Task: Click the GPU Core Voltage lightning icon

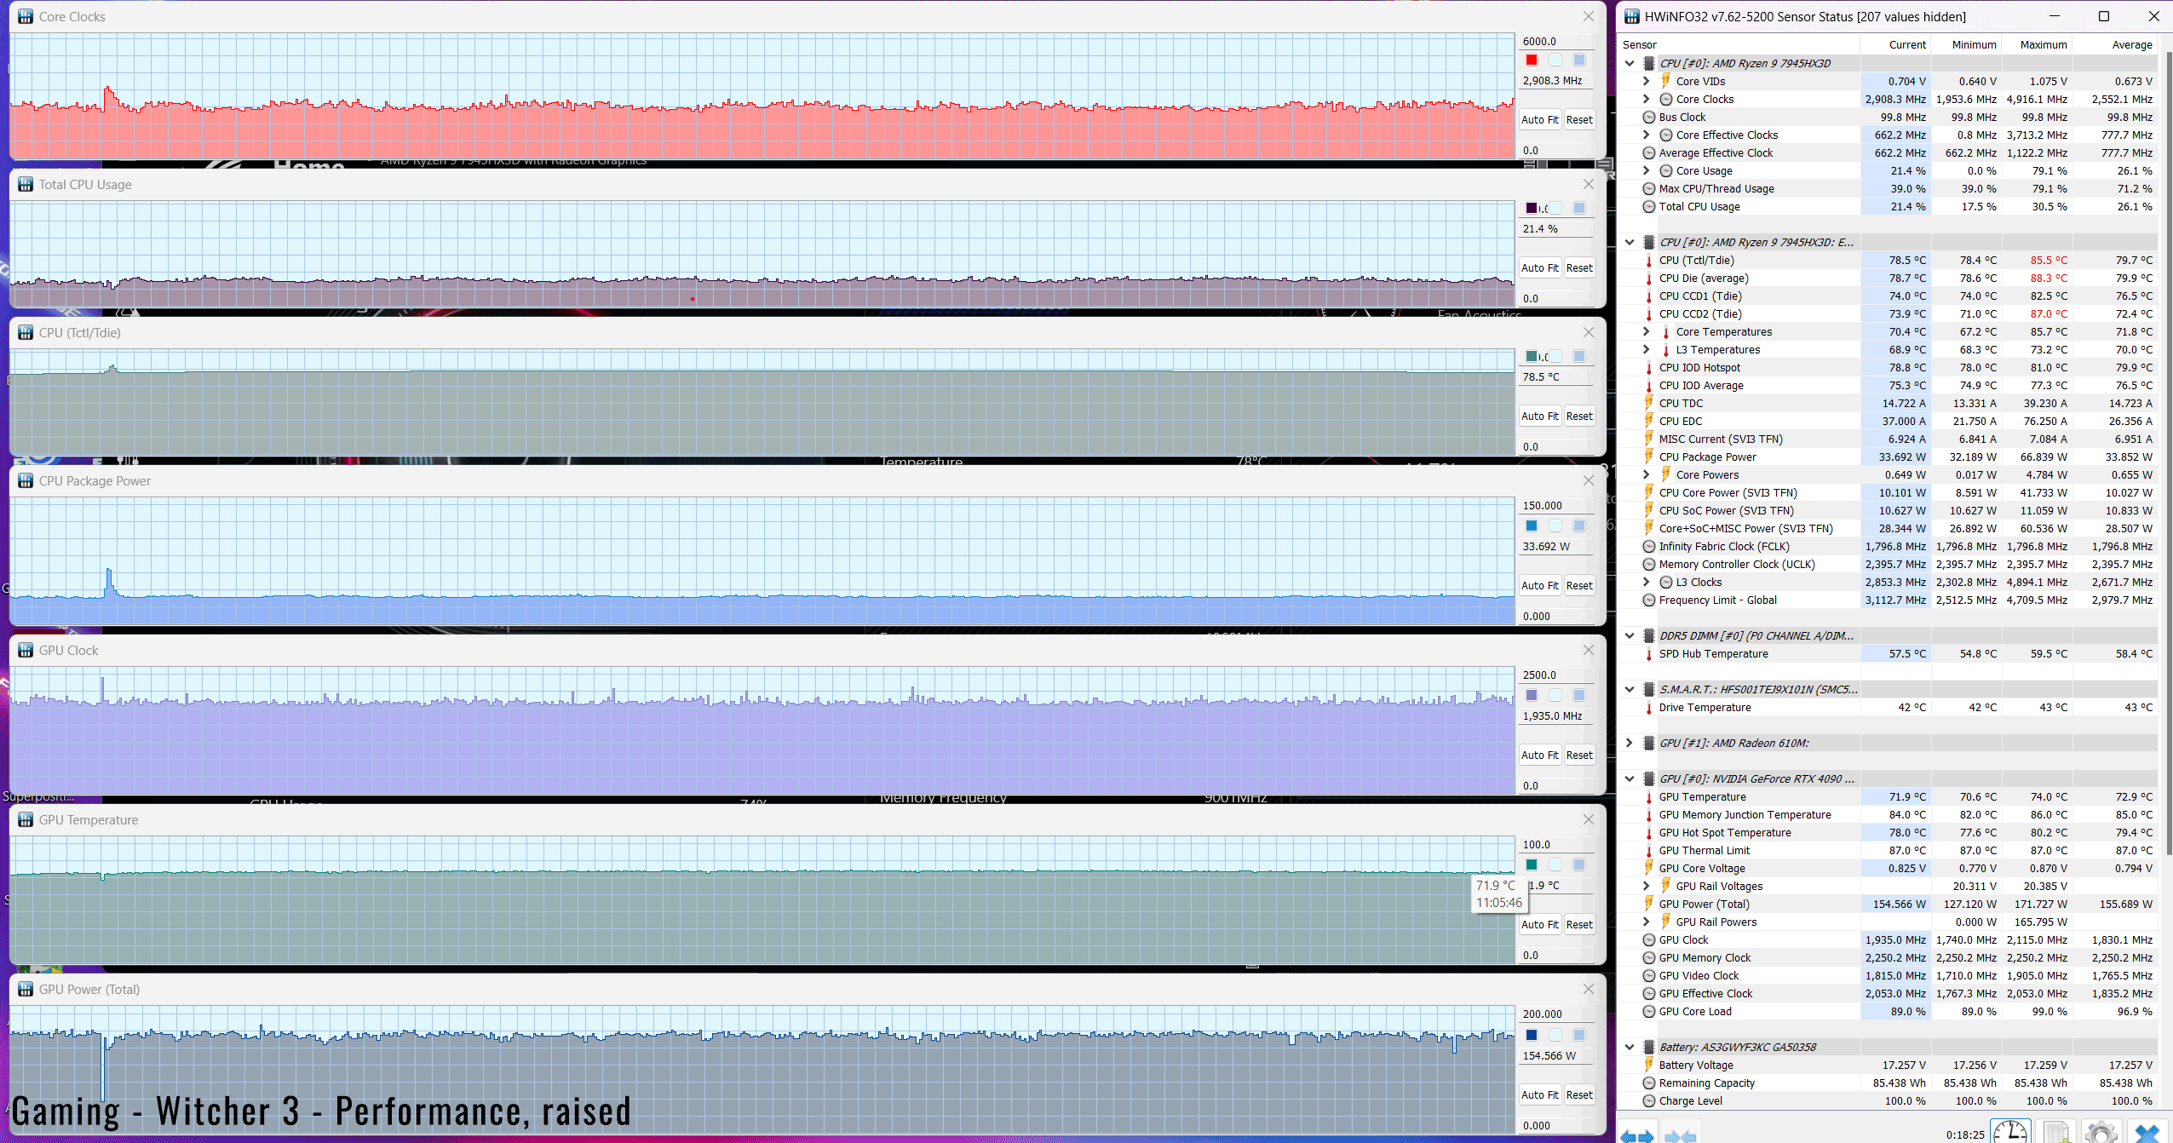Action: coord(1649,868)
